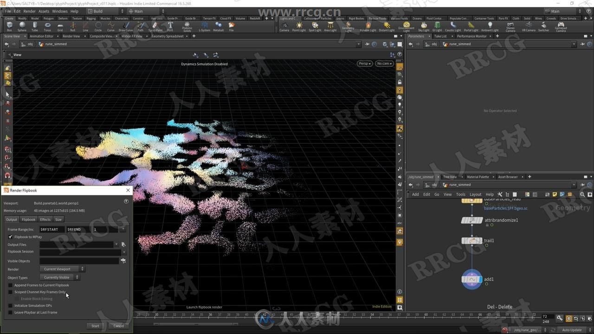
Task: Select the Circle shelf tool
Action: (x=98, y=27)
